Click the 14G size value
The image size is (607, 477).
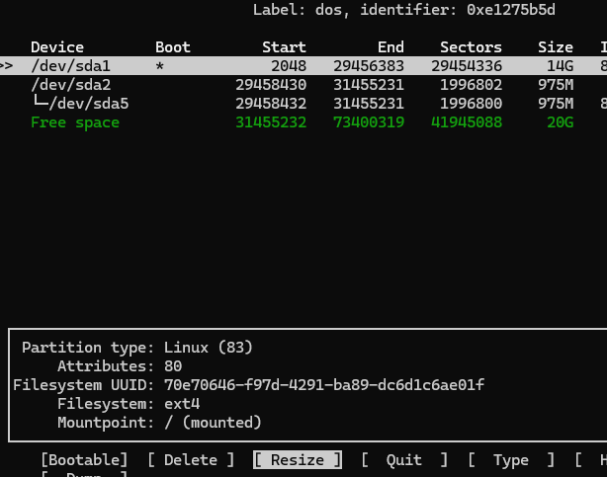click(560, 66)
